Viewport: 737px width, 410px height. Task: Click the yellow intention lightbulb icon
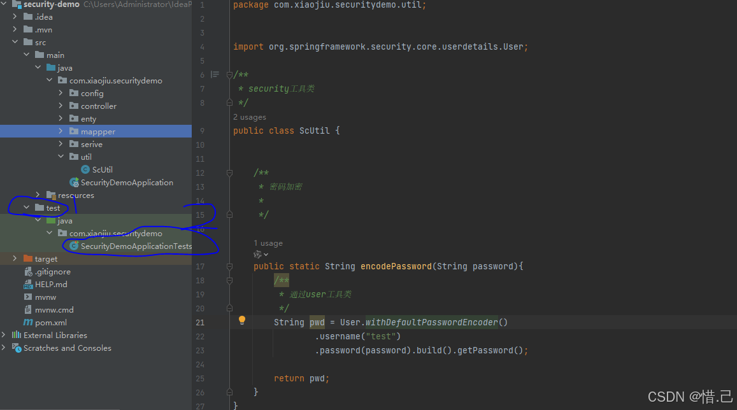[x=241, y=320]
